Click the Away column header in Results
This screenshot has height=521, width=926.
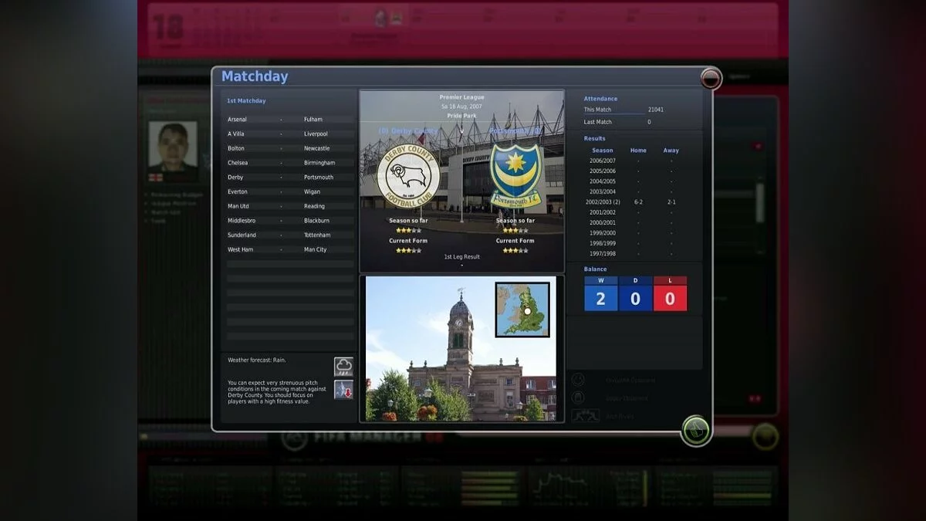[671, 151]
